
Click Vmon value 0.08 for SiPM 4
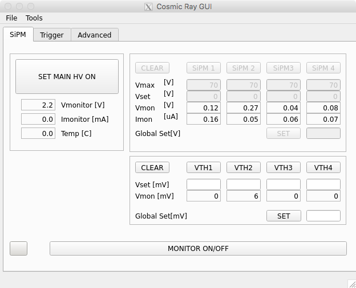point(323,108)
